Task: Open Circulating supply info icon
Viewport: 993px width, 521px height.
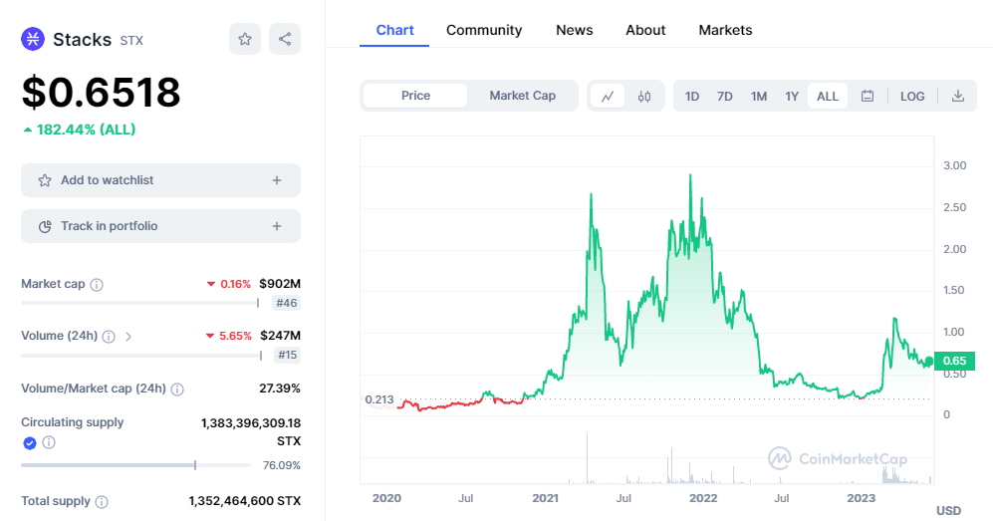Action: 49,442
